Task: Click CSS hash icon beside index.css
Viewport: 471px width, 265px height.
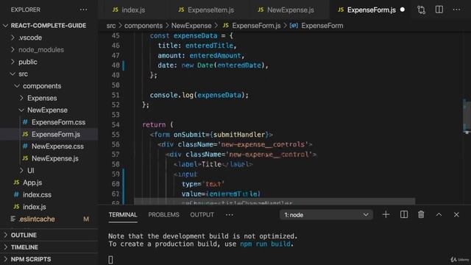Action: point(16,194)
